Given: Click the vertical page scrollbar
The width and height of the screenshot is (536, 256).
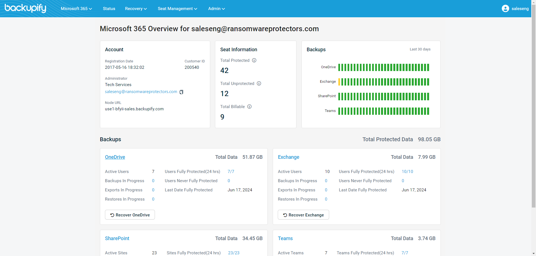Looking at the screenshot, I should click(533, 111).
